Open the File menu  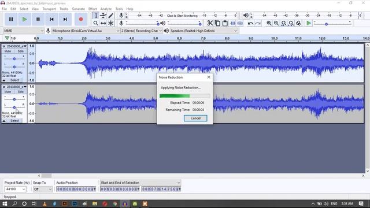[4, 9]
